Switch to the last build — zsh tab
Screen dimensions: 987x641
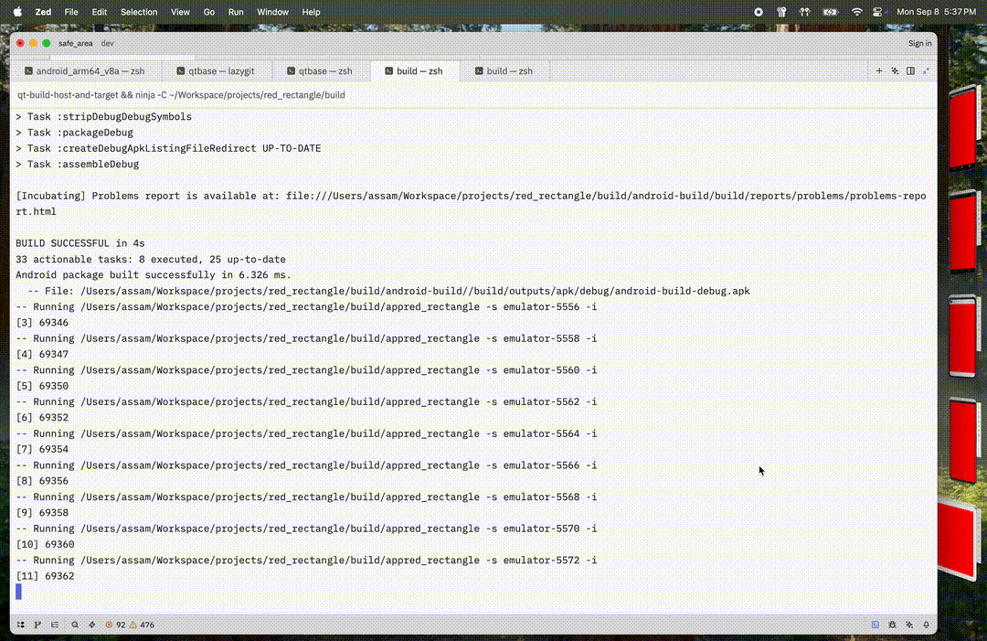tap(504, 71)
